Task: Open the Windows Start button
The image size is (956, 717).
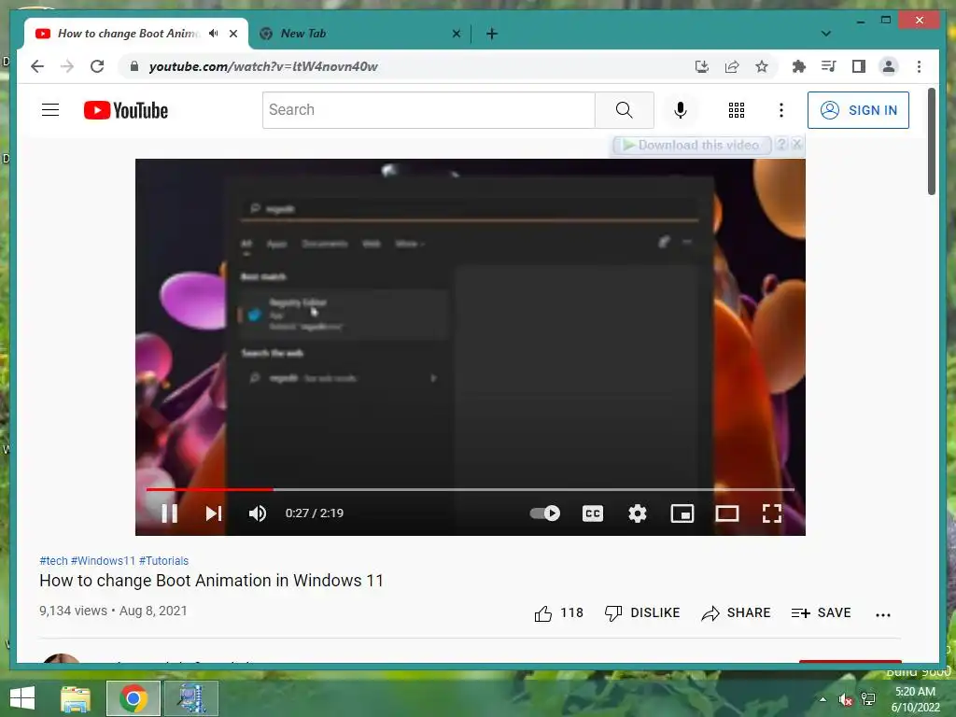Action: (x=22, y=698)
